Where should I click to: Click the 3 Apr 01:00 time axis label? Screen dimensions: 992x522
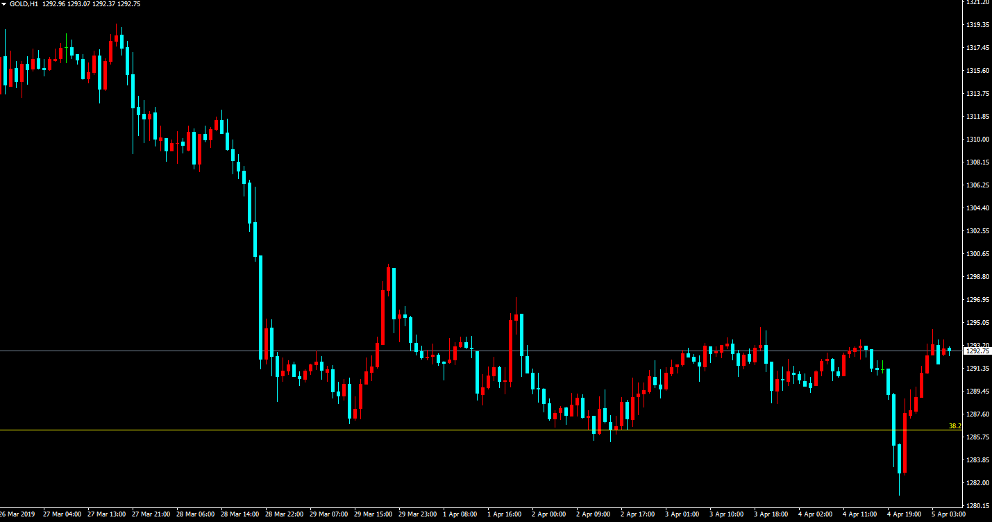[682, 514]
